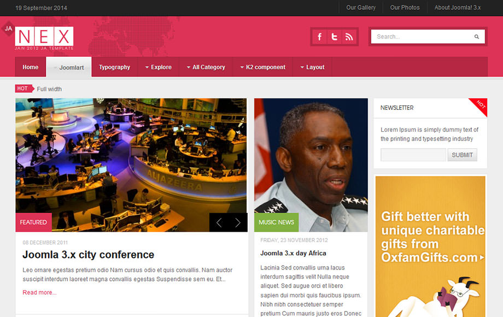
Task: Open Our Gallery top link
Action: coord(361,8)
